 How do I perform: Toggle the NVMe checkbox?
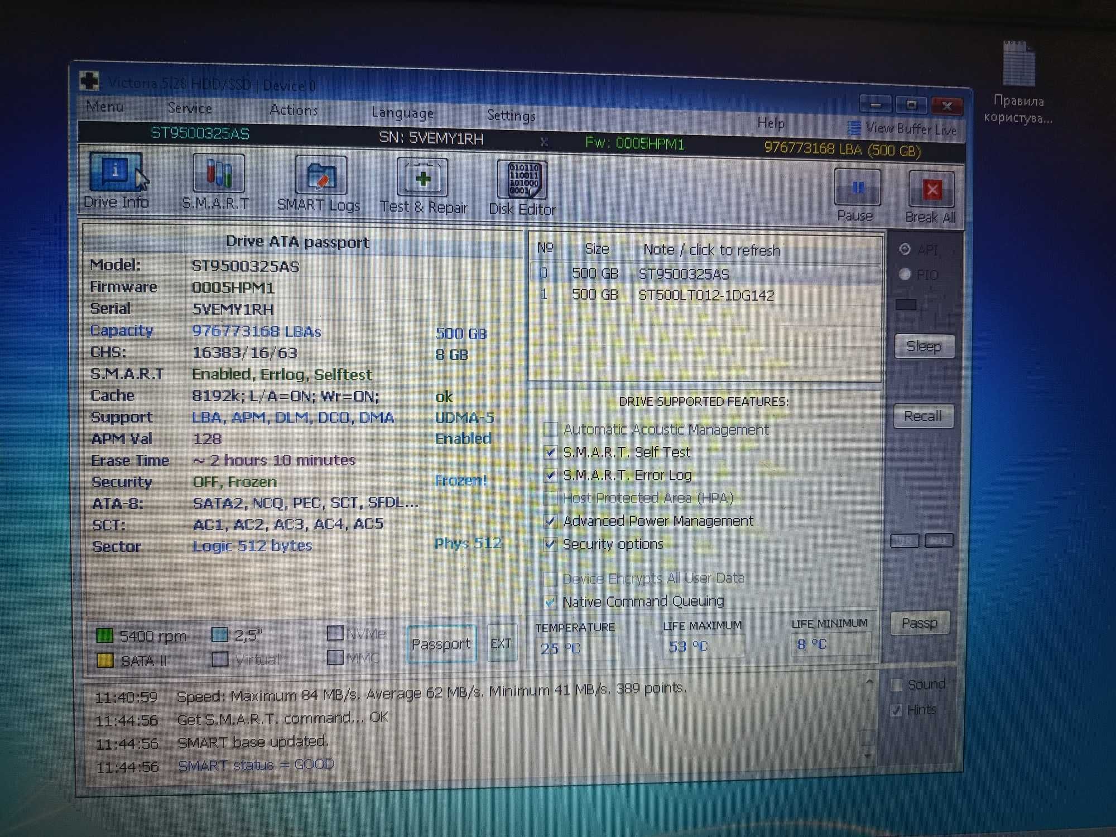335,633
